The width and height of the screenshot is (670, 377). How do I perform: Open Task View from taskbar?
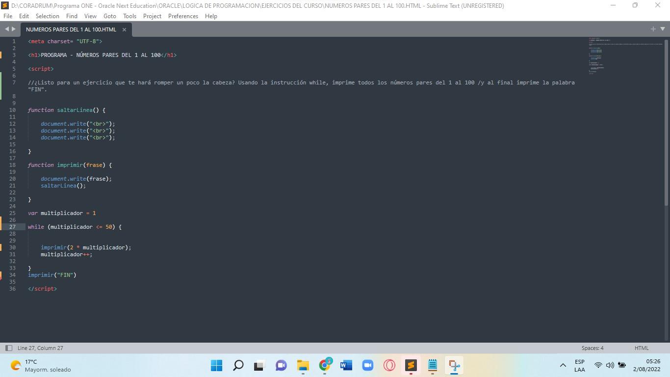[x=259, y=365]
